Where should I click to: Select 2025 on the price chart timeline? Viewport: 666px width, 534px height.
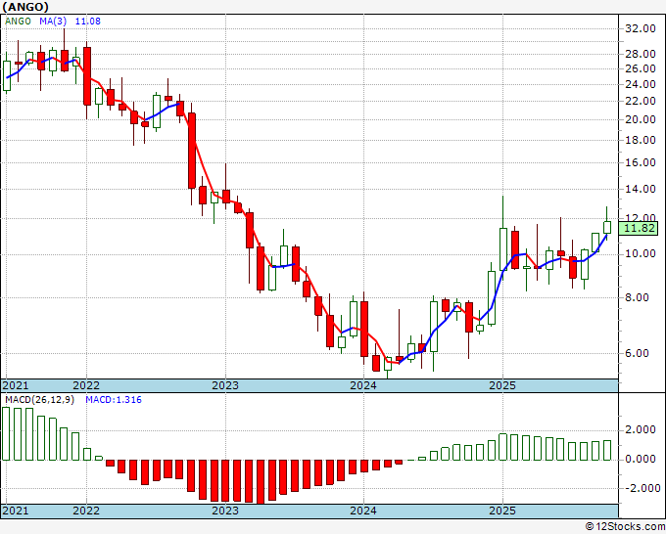502,385
